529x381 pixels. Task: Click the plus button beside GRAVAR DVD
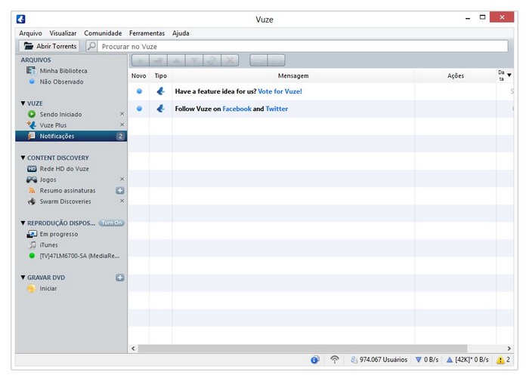pos(119,278)
